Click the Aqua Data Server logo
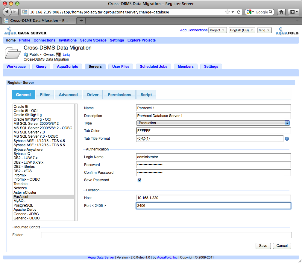The height and width of the screenshot is (263, 302). point(25,31)
